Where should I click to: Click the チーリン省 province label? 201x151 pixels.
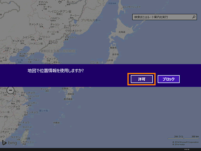53,32
